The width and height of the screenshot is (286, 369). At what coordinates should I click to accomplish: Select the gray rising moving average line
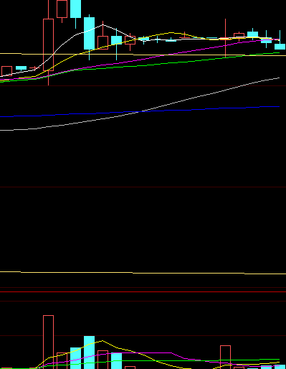point(140,104)
